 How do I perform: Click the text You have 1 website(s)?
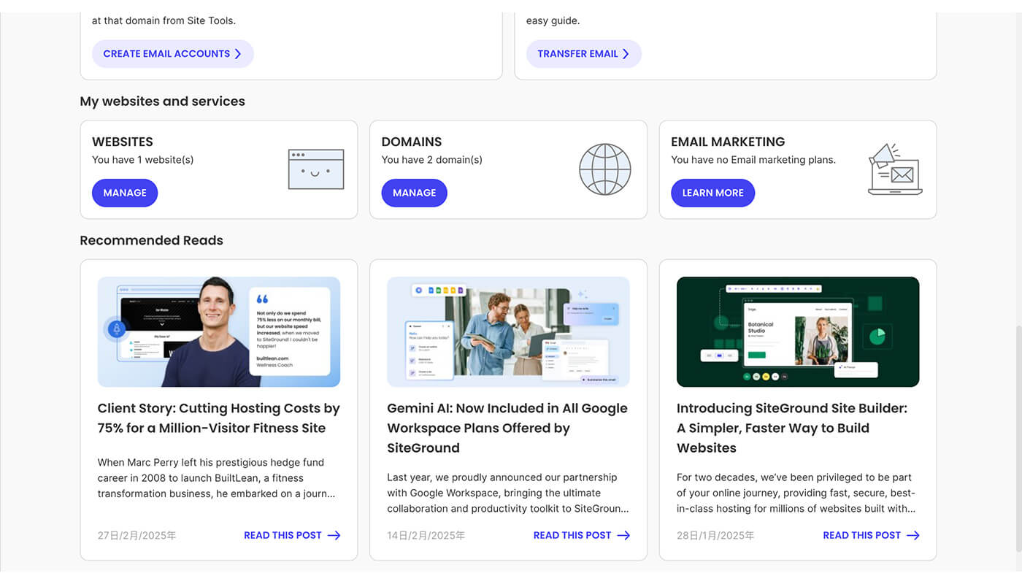(x=143, y=159)
